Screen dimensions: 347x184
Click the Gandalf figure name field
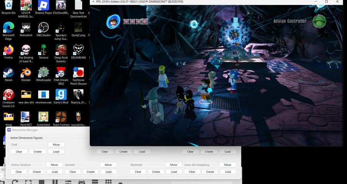[x=81, y=165]
